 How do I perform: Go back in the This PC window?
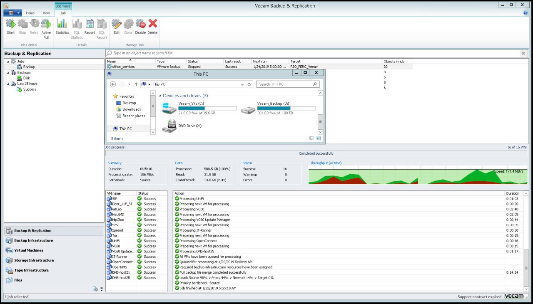(113, 84)
